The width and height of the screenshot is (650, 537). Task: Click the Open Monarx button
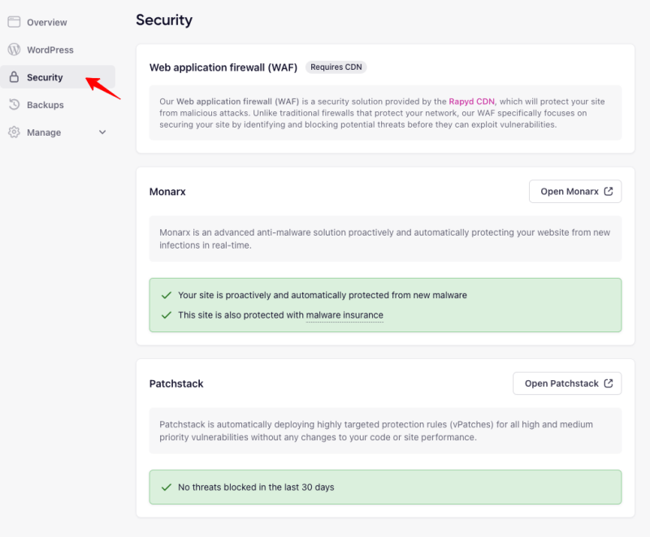(575, 191)
